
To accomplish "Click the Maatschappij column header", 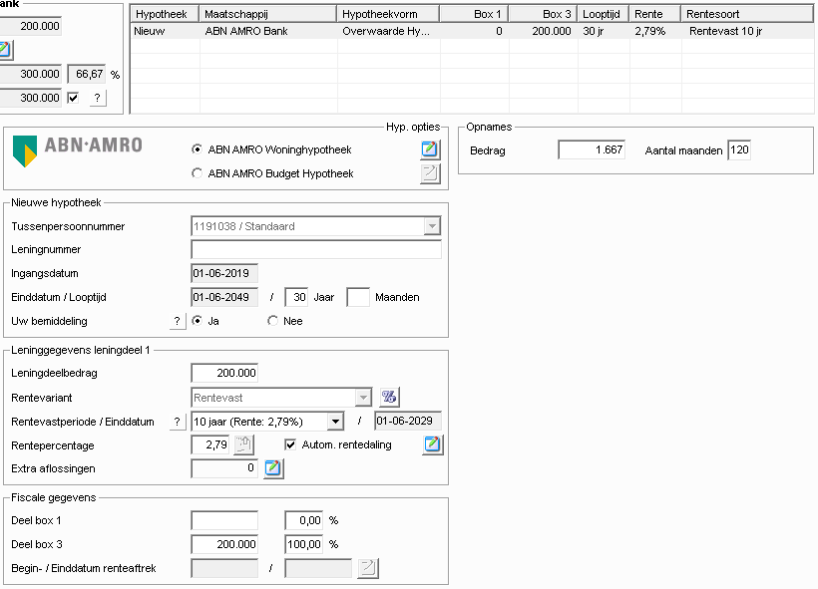I will (x=267, y=14).
